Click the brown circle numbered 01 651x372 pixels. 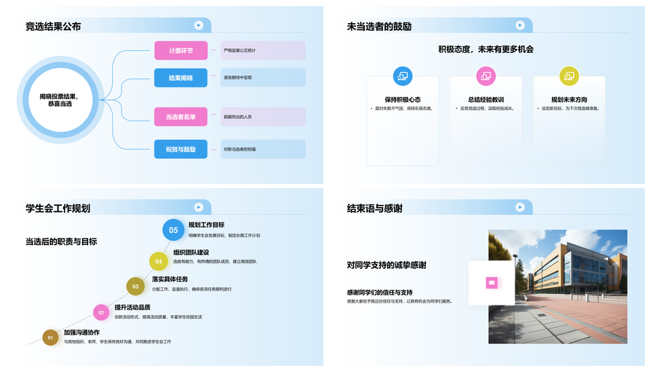pyautogui.click(x=50, y=337)
